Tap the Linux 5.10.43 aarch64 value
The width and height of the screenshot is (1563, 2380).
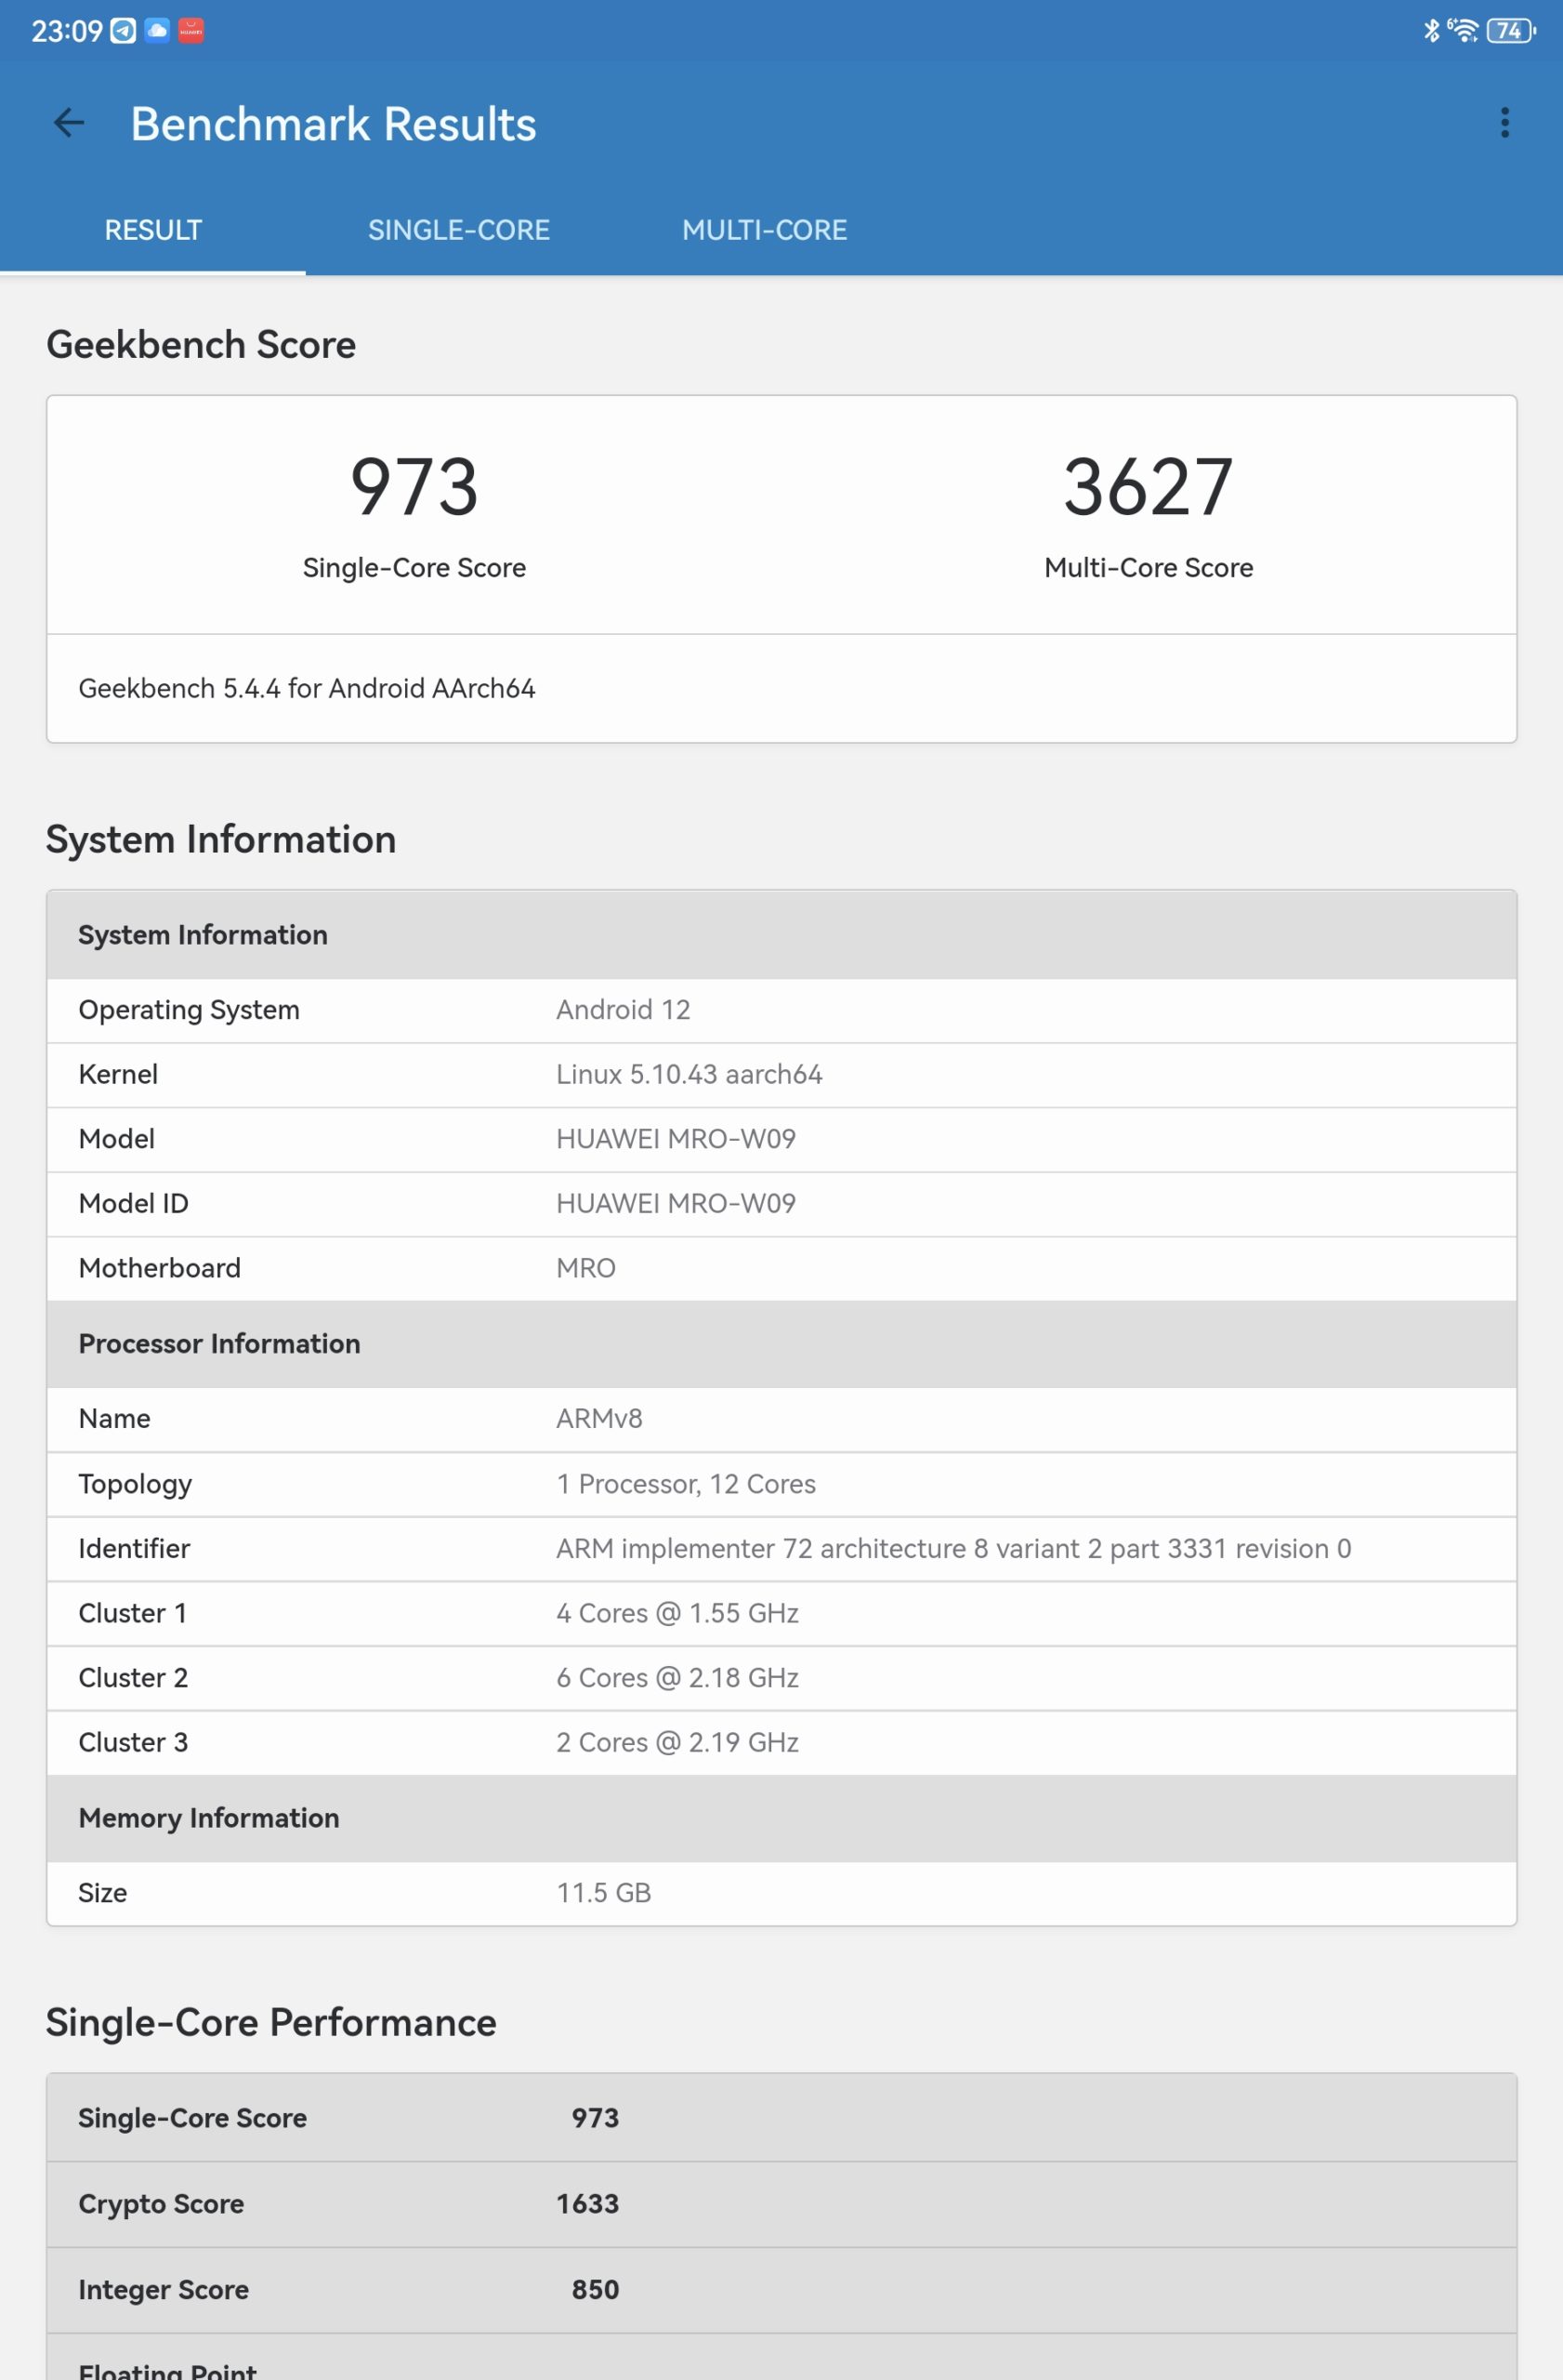[690, 1074]
